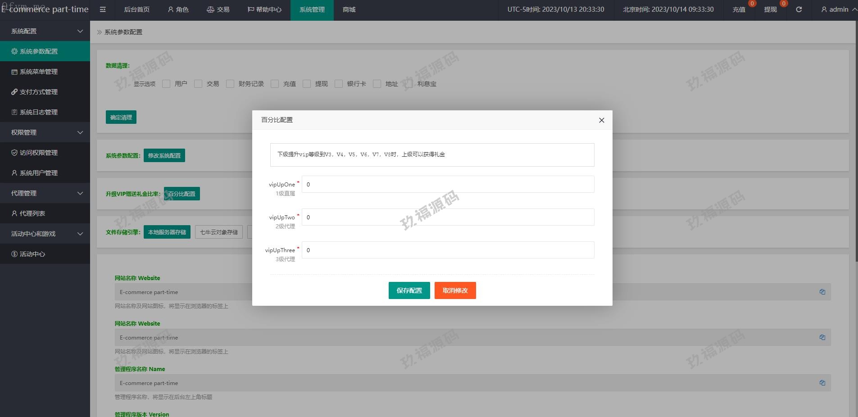Click the sidebar collapse hamburger icon
Screen dimensions: 858x417
[103, 9]
